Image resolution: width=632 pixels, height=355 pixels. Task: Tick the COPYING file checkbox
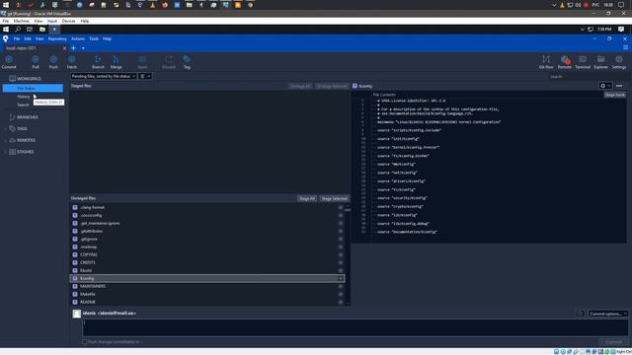(75, 254)
